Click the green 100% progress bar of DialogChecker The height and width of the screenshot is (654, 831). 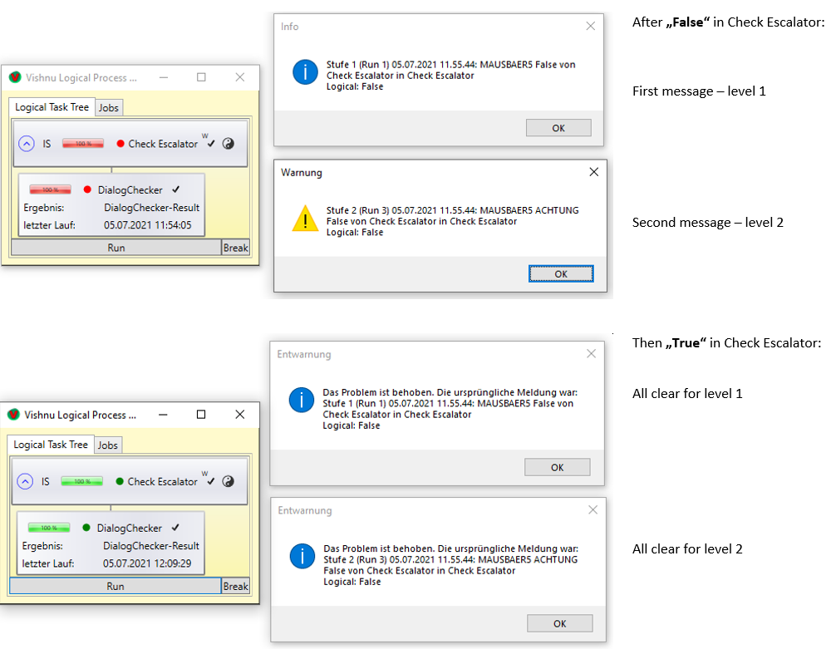(49, 528)
